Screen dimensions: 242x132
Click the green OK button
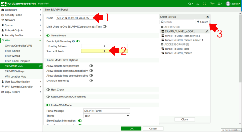tap(131, 129)
